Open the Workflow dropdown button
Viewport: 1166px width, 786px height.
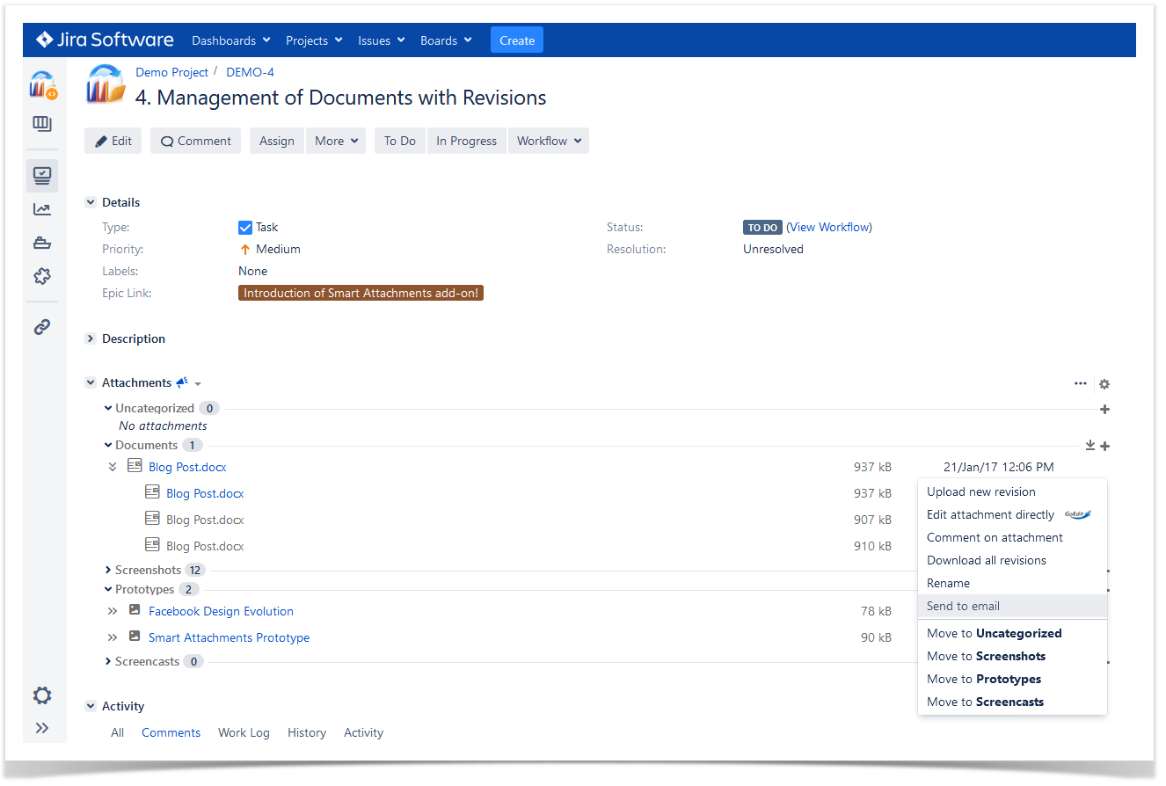coord(549,141)
